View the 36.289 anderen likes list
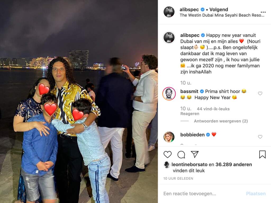This screenshot has height=203, width=271. (x=233, y=164)
